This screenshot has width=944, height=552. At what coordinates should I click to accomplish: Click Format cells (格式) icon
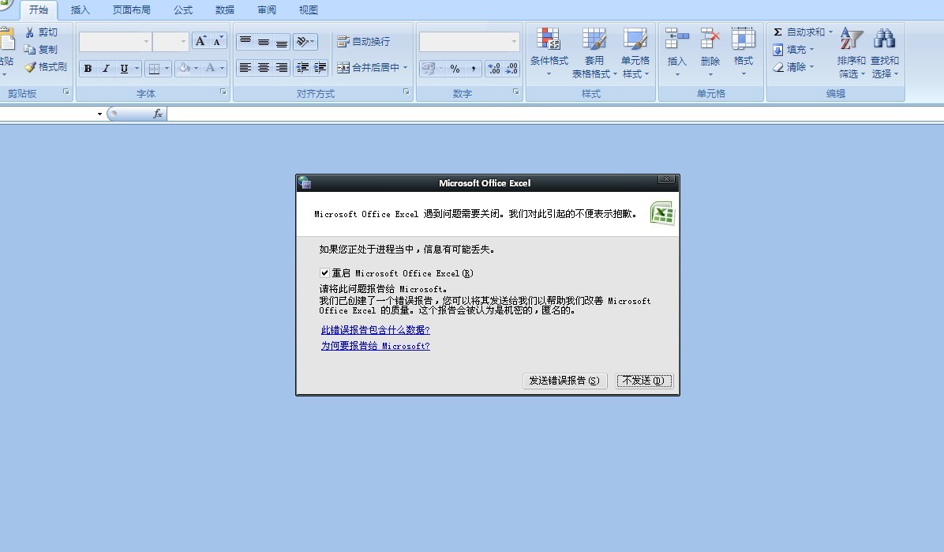point(743,39)
